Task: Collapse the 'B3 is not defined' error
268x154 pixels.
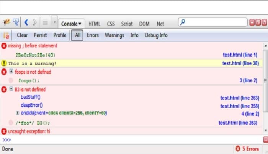Action: (x=11, y=89)
